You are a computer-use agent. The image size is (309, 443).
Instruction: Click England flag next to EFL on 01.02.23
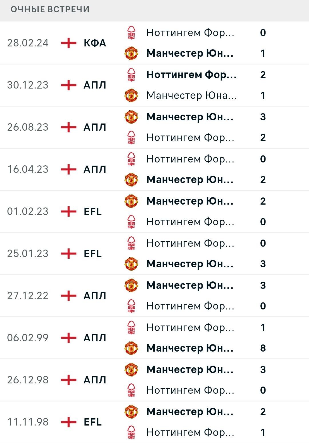tap(69, 211)
